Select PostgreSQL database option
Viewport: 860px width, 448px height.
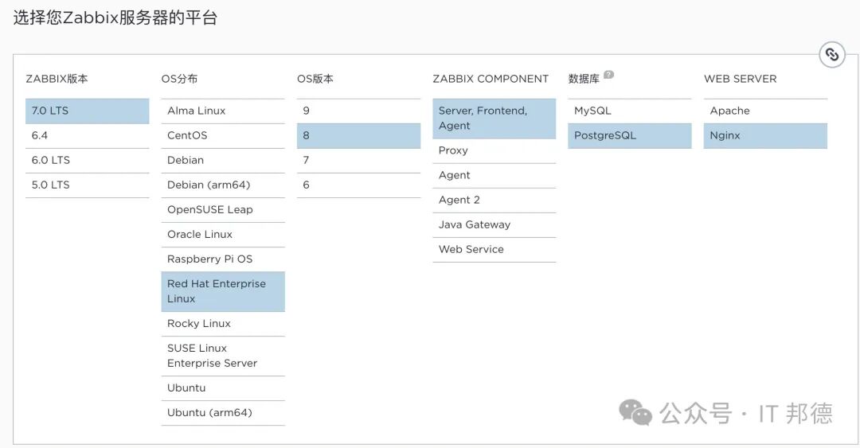pyautogui.click(x=630, y=135)
